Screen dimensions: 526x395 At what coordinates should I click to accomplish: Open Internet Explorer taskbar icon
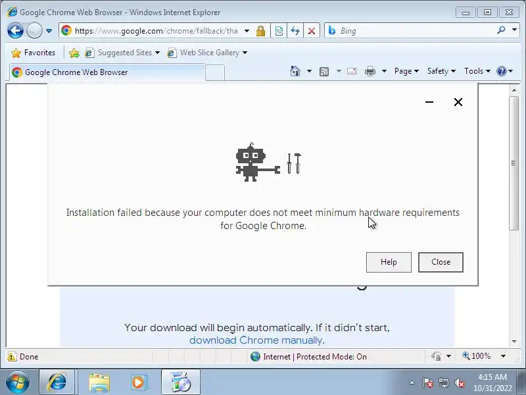57,382
